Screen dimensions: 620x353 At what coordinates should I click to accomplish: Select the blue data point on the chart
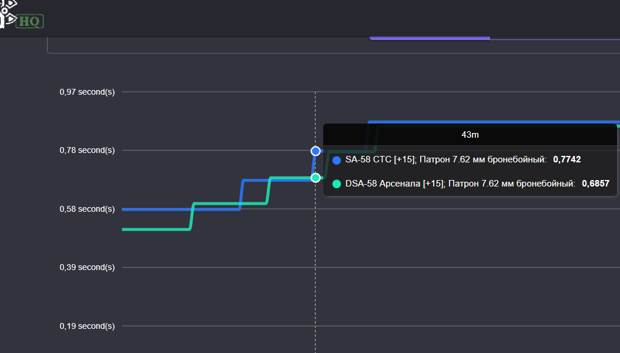coord(316,151)
